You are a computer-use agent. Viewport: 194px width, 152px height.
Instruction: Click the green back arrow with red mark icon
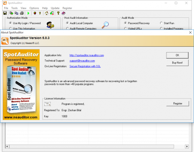(x=52, y=13)
